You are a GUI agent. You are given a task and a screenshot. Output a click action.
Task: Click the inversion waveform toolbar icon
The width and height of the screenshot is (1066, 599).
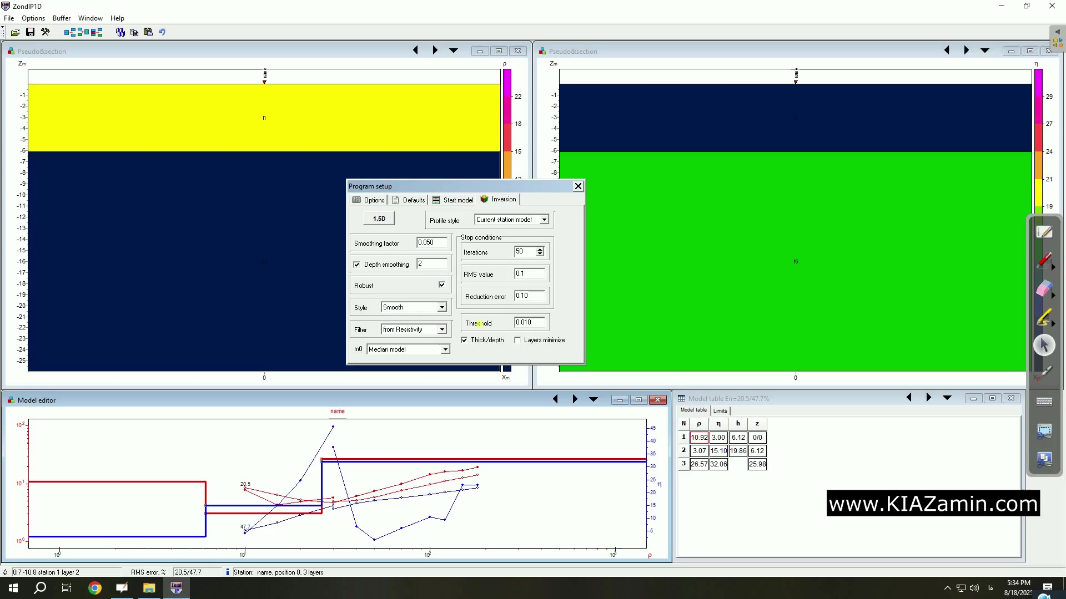tap(120, 32)
